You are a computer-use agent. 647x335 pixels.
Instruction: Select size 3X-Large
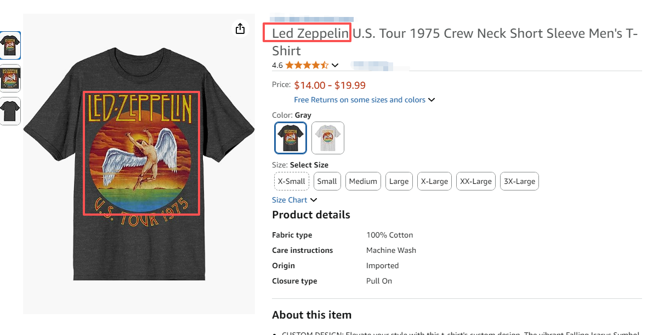[x=519, y=181]
